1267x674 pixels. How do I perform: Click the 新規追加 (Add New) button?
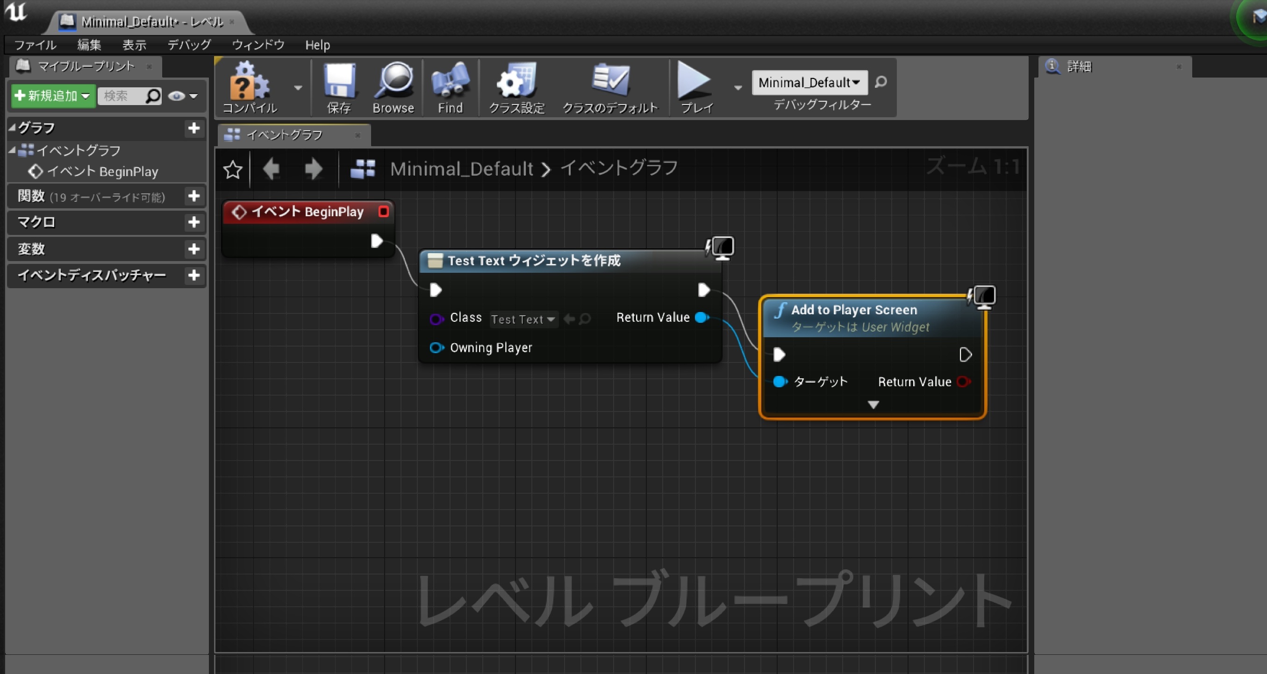click(x=53, y=95)
